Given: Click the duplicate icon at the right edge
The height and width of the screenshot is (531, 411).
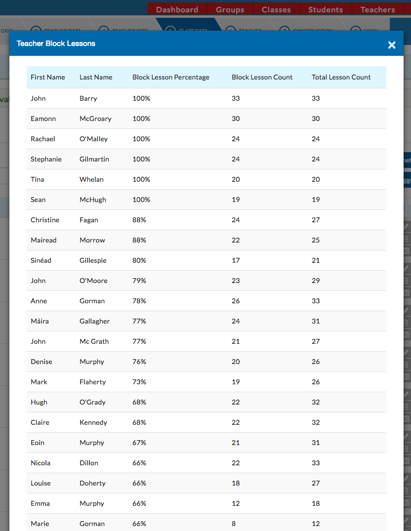Looking at the screenshot, I should pos(407,238).
